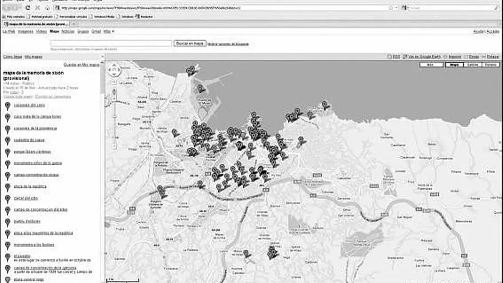Select the Mapa view button
This screenshot has height=283, width=503.
(x=455, y=65)
